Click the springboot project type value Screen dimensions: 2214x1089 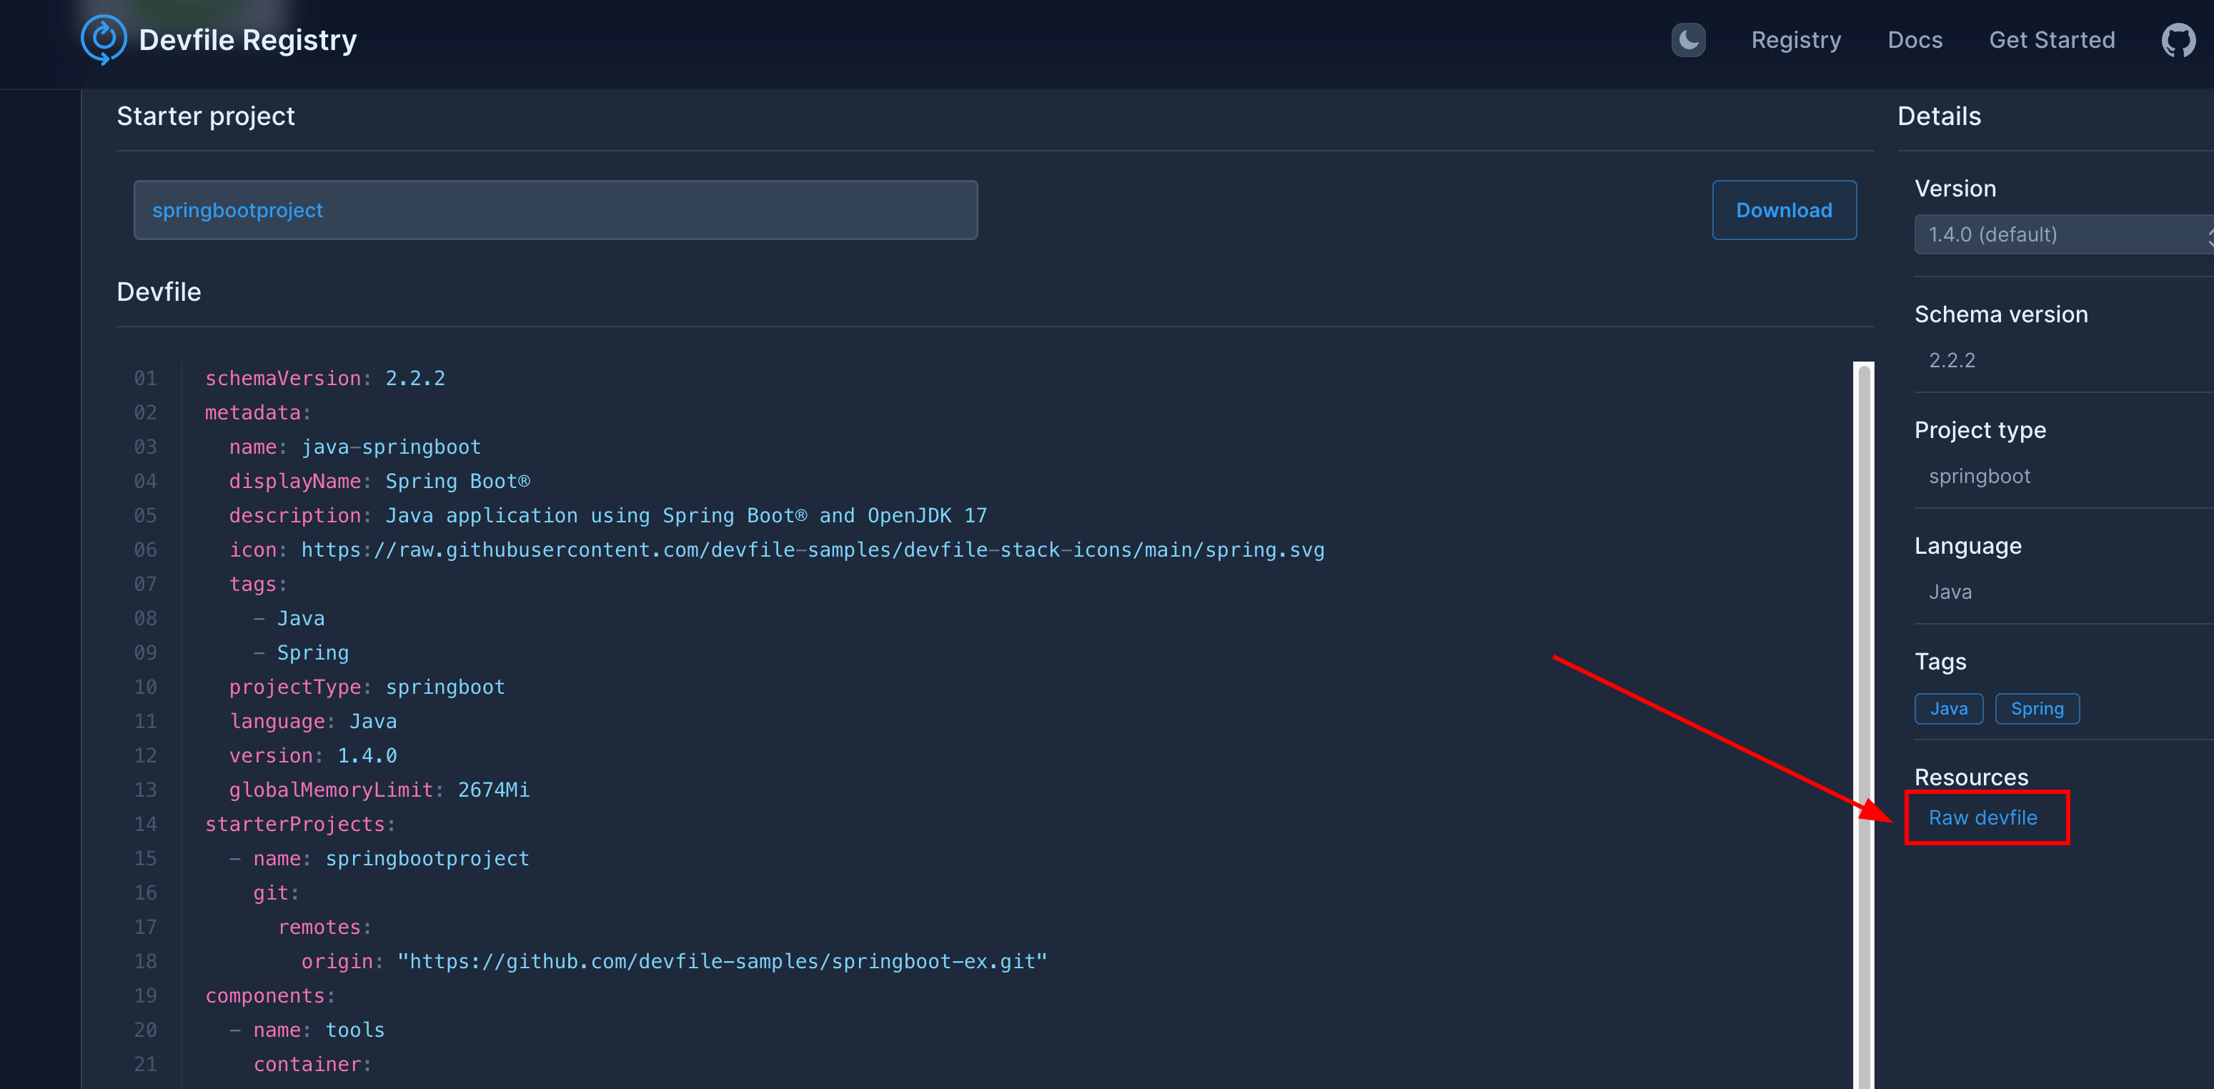[1980, 476]
